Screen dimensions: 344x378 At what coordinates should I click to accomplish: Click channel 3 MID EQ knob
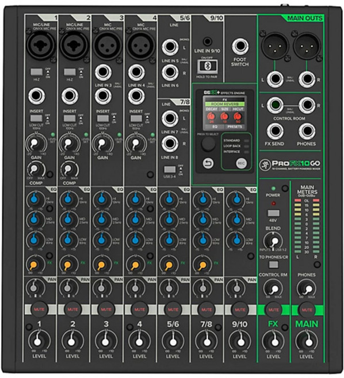102,219
